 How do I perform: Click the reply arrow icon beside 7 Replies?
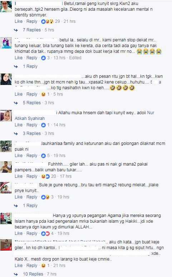coord(16,30)
